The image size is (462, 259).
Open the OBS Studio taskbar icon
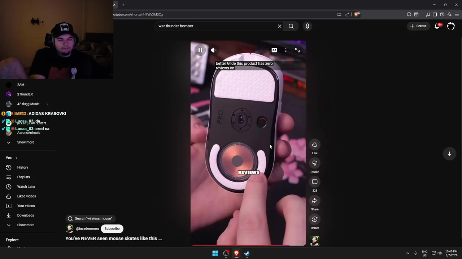tap(226, 253)
